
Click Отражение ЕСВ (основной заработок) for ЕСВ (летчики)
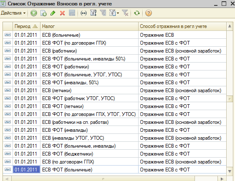coord(182,90)
